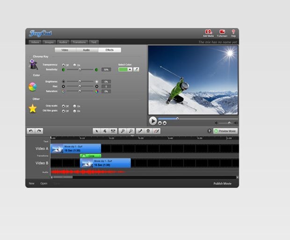Enable Old film grain On option
This screenshot has width=290, height=240.
coord(73,111)
